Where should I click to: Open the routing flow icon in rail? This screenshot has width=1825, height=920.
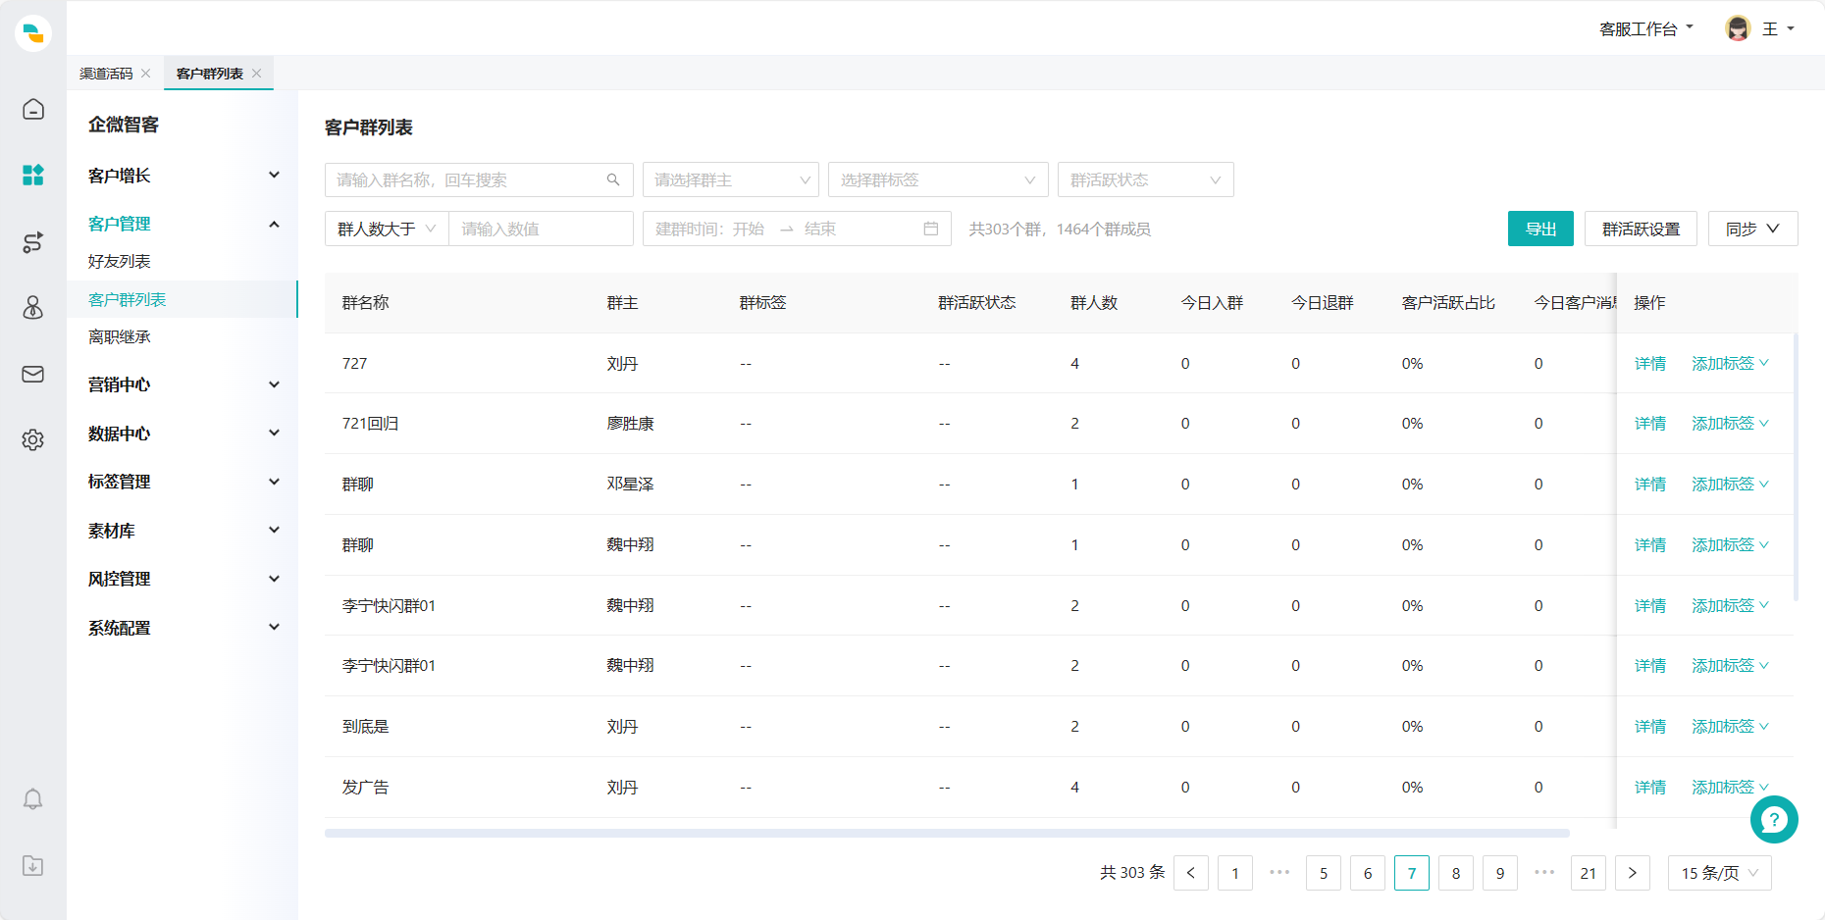click(33, 242)
